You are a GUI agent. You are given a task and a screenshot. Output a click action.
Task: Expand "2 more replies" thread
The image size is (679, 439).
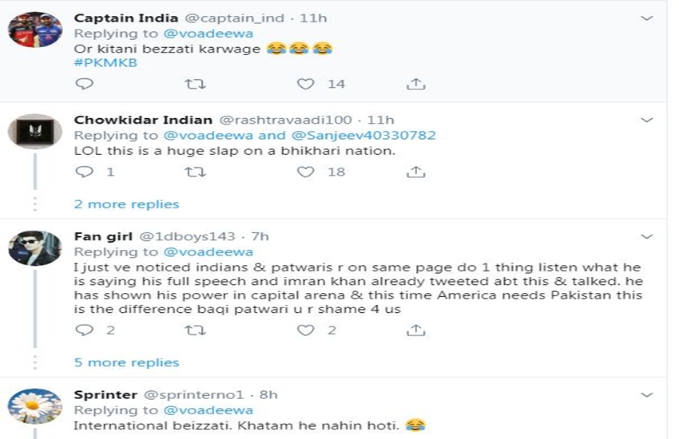point(126,204)
